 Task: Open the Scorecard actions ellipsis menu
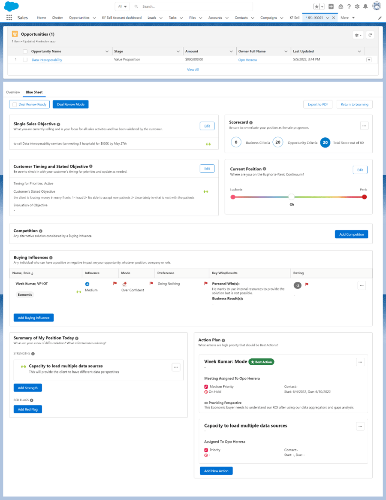364,125
